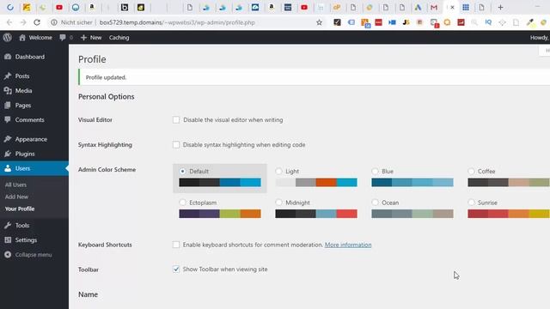The height and width of the screenshot is (309, 550).
Task: Click the Blue scheme color palette
Action: 412,183
